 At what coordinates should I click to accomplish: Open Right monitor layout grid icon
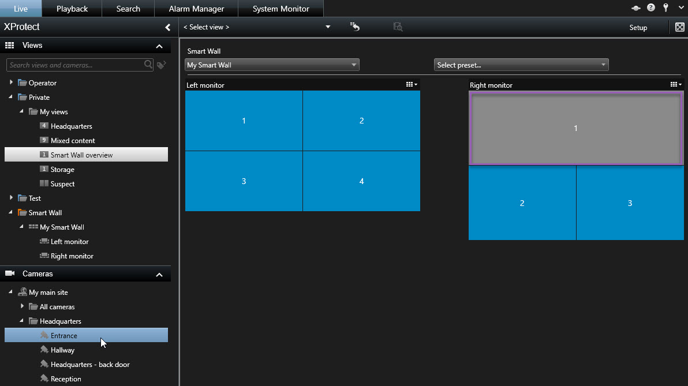click(676, 84)
